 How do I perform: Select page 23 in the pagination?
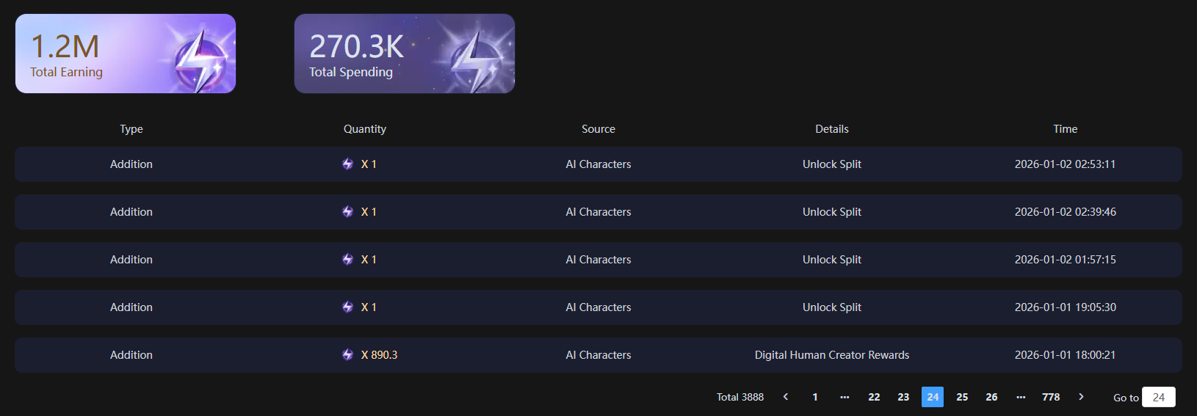coord(903,397)
